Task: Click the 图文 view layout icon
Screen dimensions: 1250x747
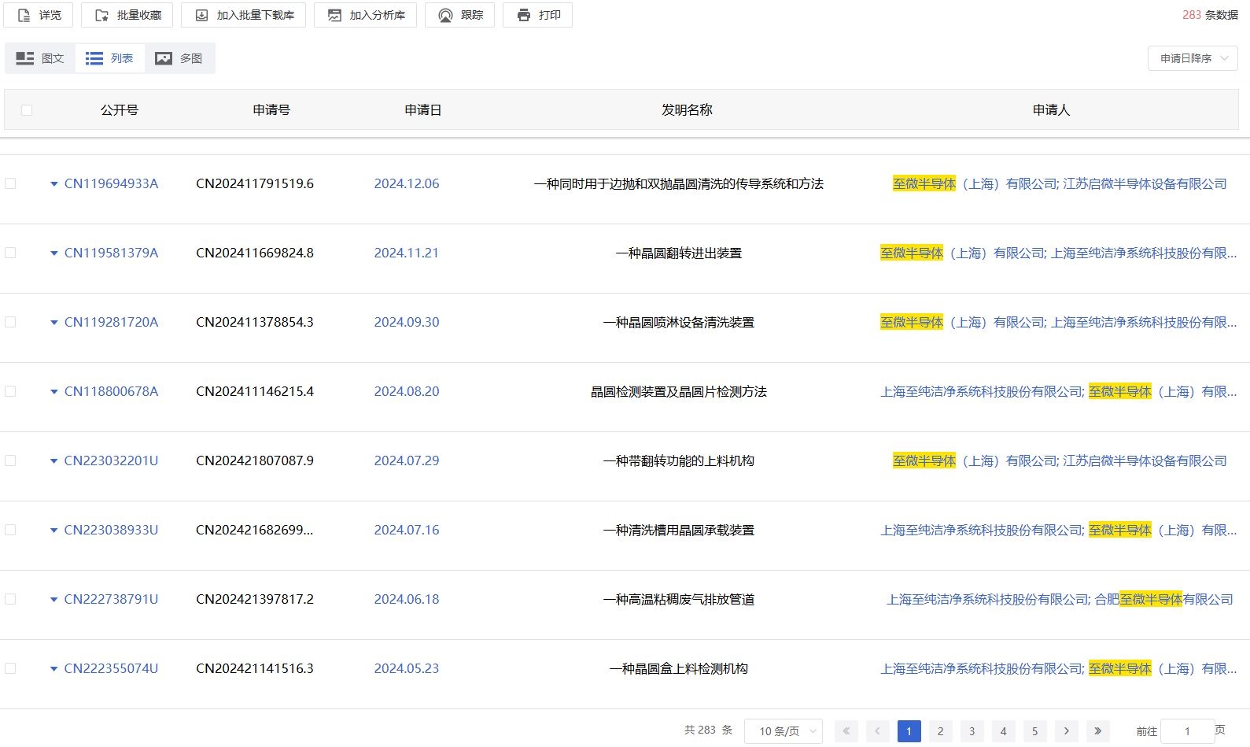Action: [x=25, y=58]
